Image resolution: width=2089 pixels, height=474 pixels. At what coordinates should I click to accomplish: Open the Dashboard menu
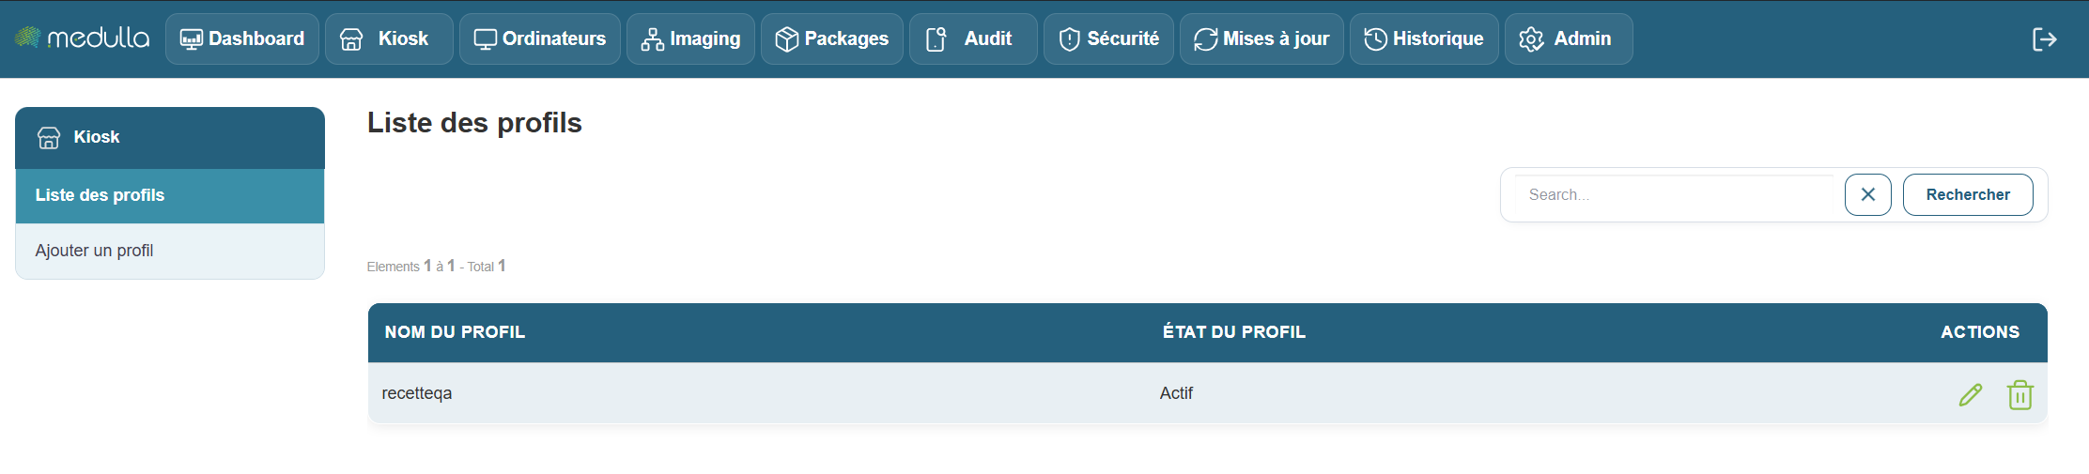(242, 39)
